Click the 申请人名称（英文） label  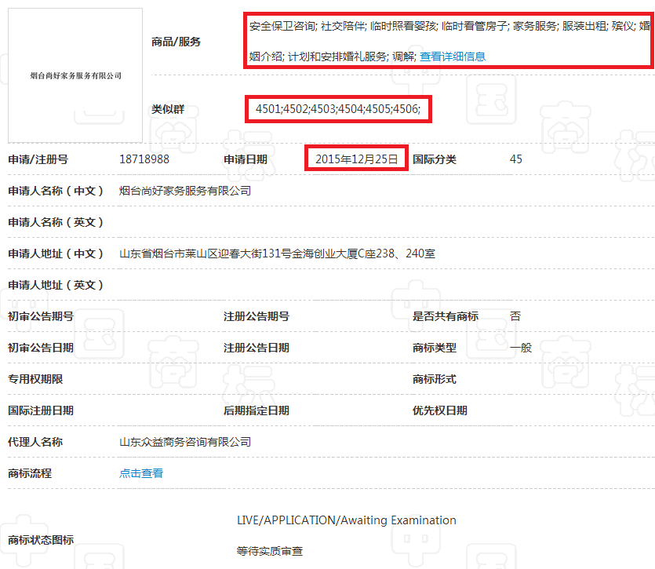[x=56, y=222]
